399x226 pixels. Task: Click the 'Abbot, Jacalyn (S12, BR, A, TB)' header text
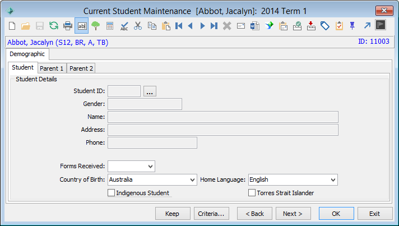(58, 42)
